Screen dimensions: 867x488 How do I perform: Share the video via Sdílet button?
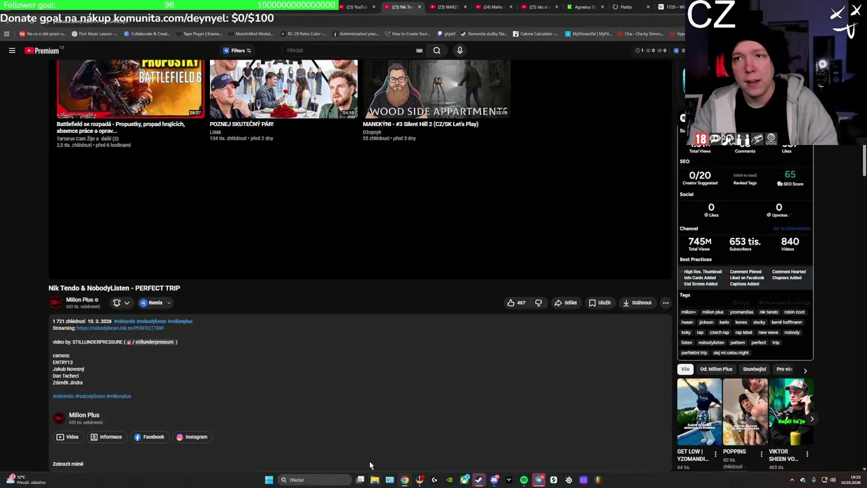tap(566, 303)
